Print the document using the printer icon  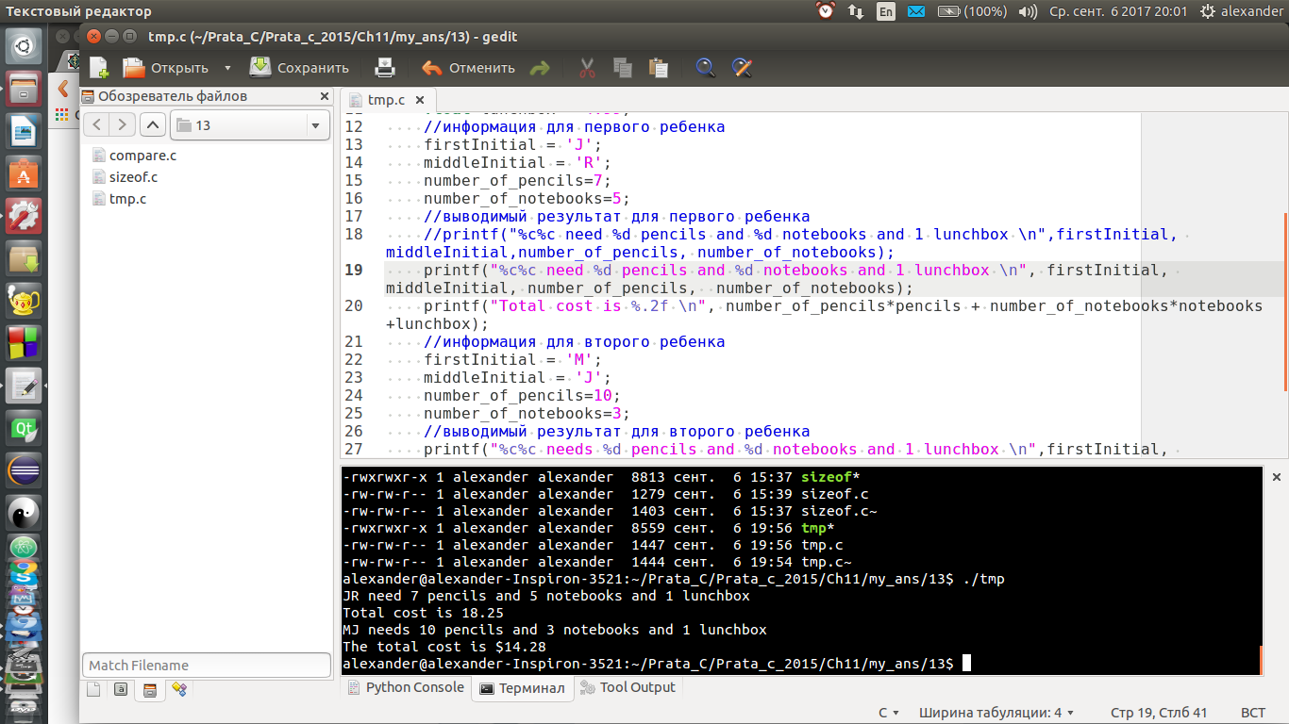coord(384,68)
